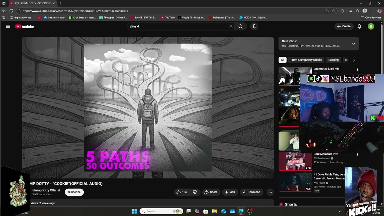This screenshot has width=384, height=216.
Task: Clear the search box with X
Action: point(231,26)
